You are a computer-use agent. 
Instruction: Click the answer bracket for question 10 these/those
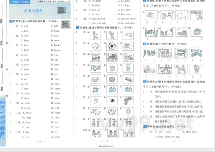11,113
